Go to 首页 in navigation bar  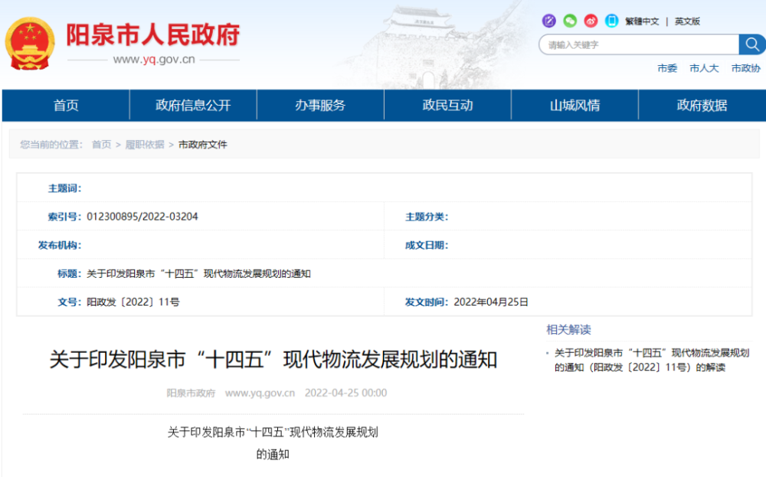click(66, 105)
